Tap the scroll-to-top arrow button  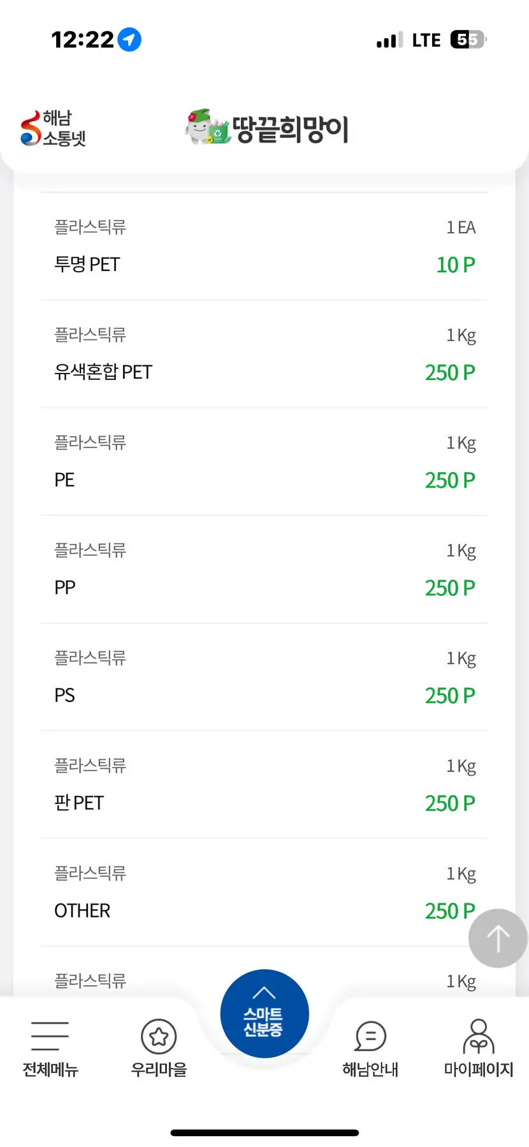[x=498, y=939]
